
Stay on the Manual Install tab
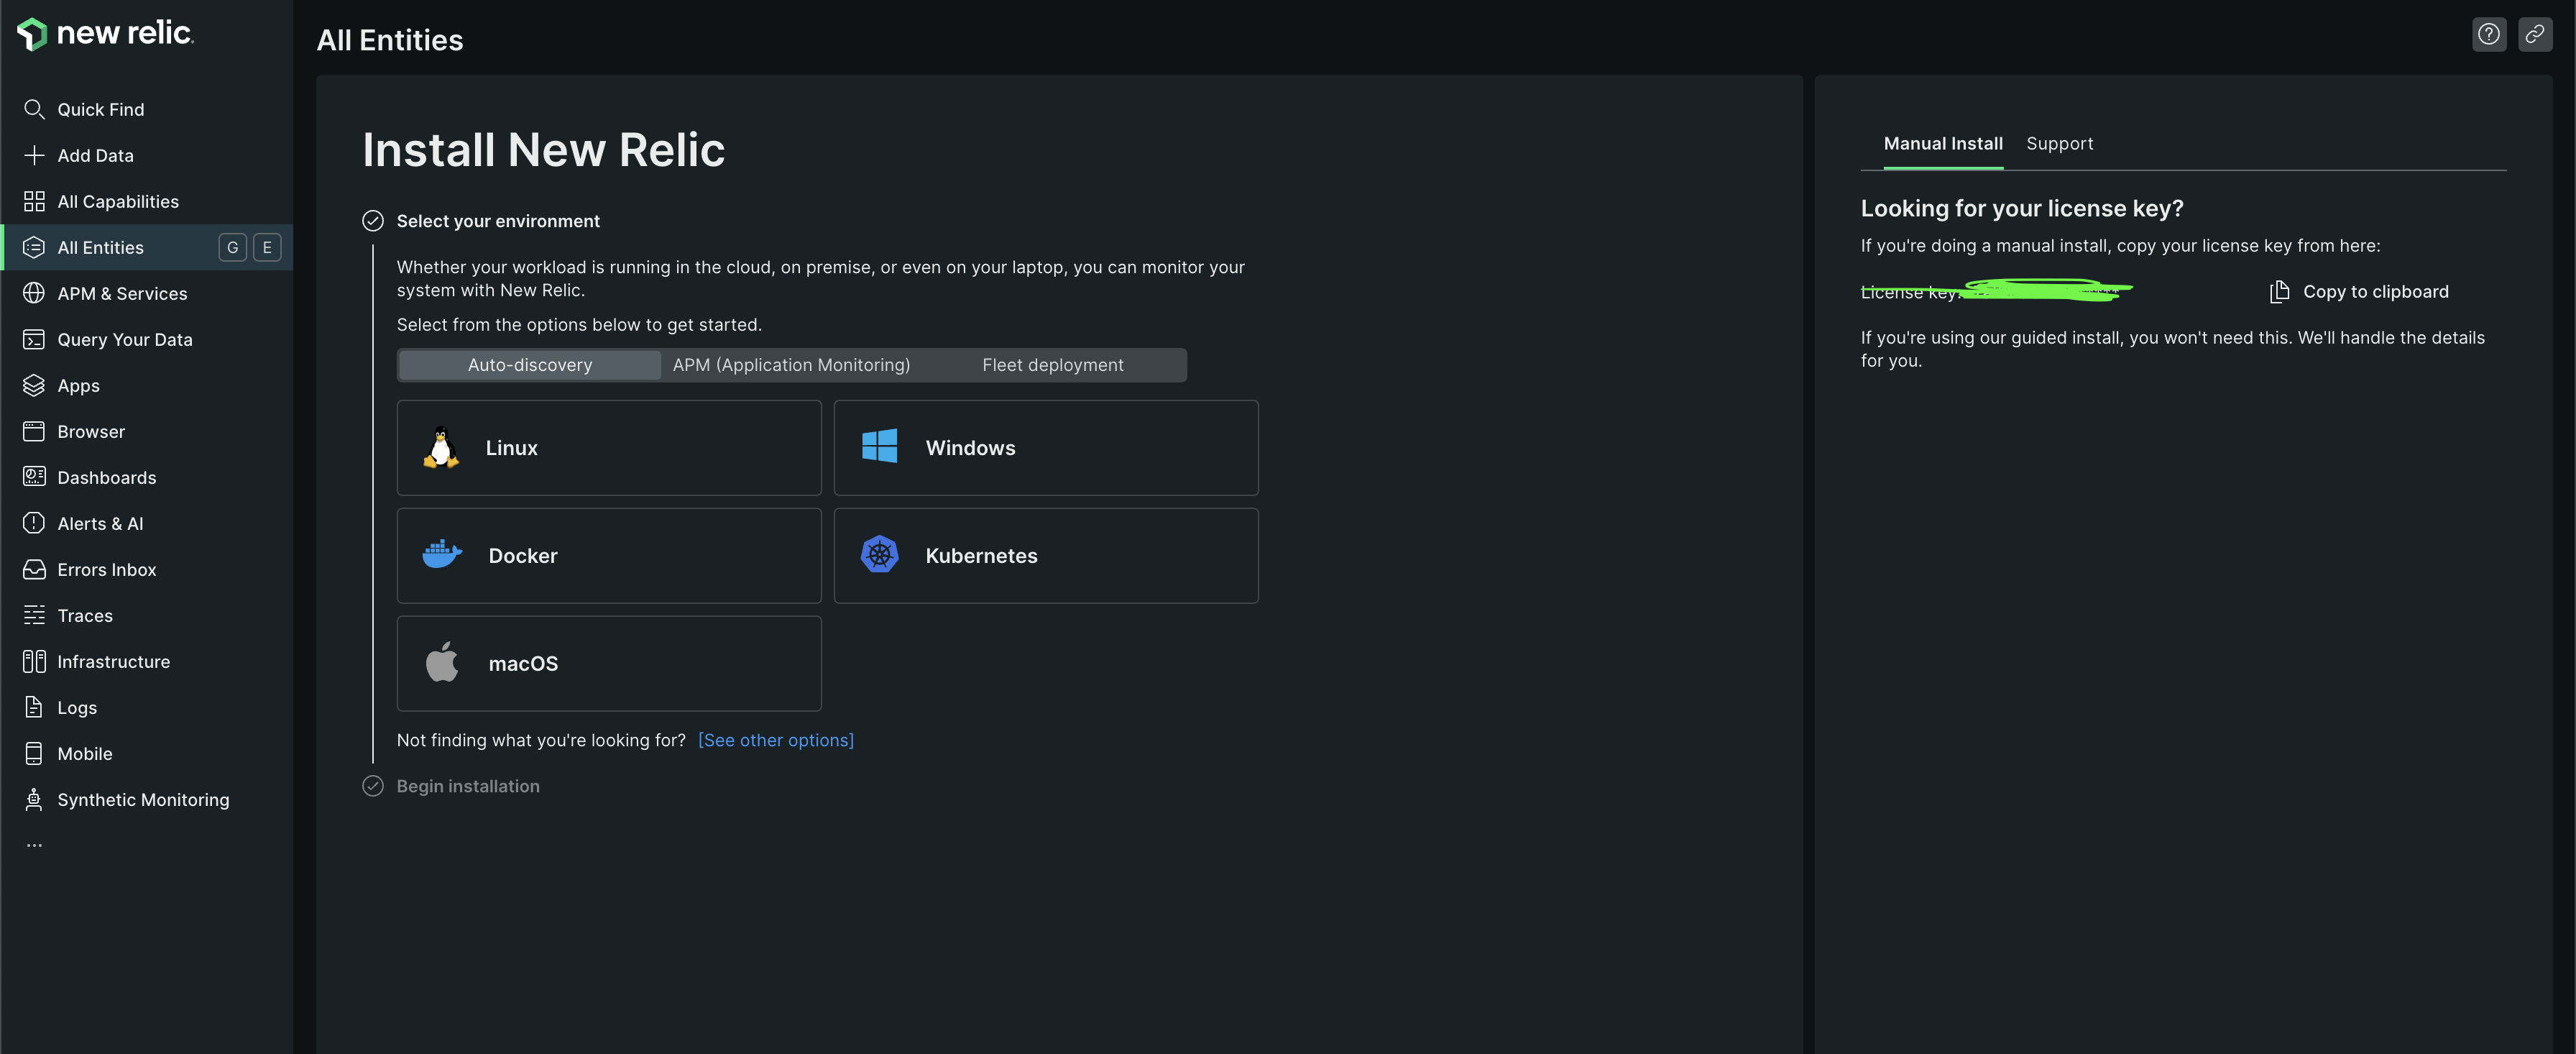click(x=1941, y=143)
